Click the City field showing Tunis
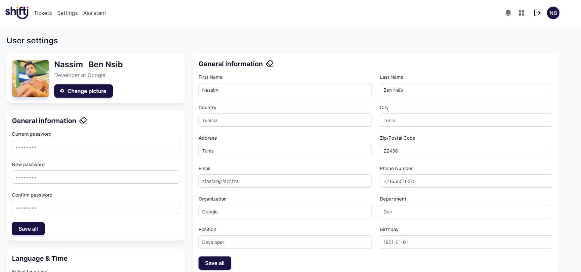This screenshot has height=272, width=581. pyautogui.click(x=467, y=120)
